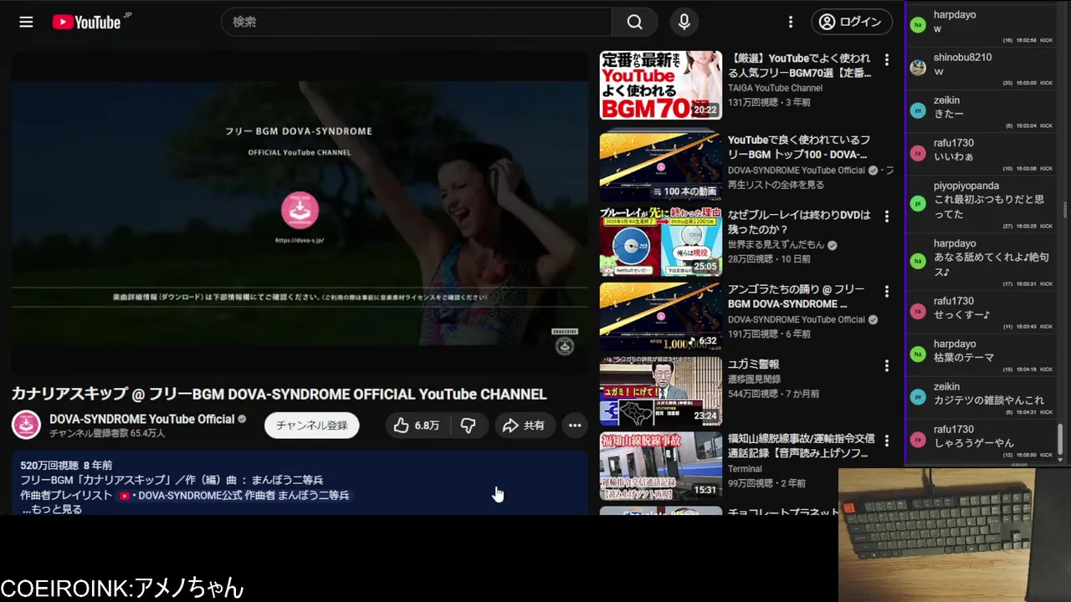Select chat message これ最初ぶつもりだと思ってた

[989, 207]
